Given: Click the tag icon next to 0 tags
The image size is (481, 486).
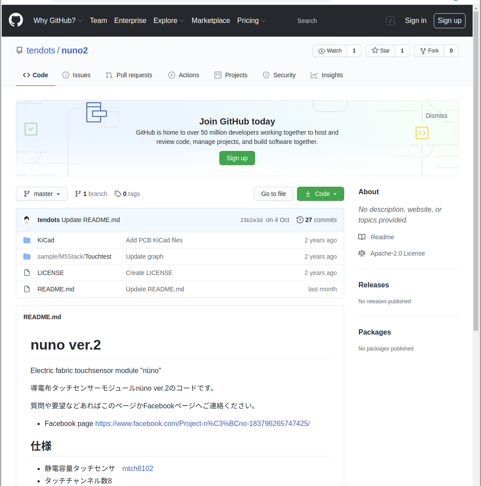Looking at the screenshot, I should click(118, 194).
